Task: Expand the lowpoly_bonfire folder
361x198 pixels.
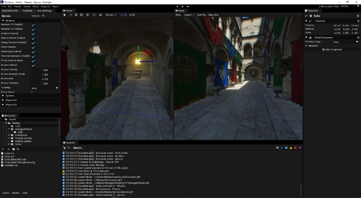Action: (9, 138)
